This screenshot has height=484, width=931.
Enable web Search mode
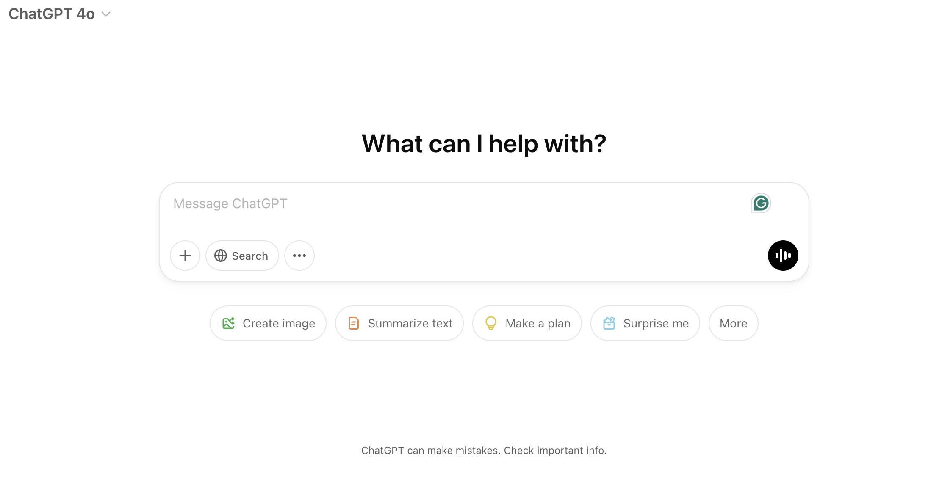(x=242, y=255)
